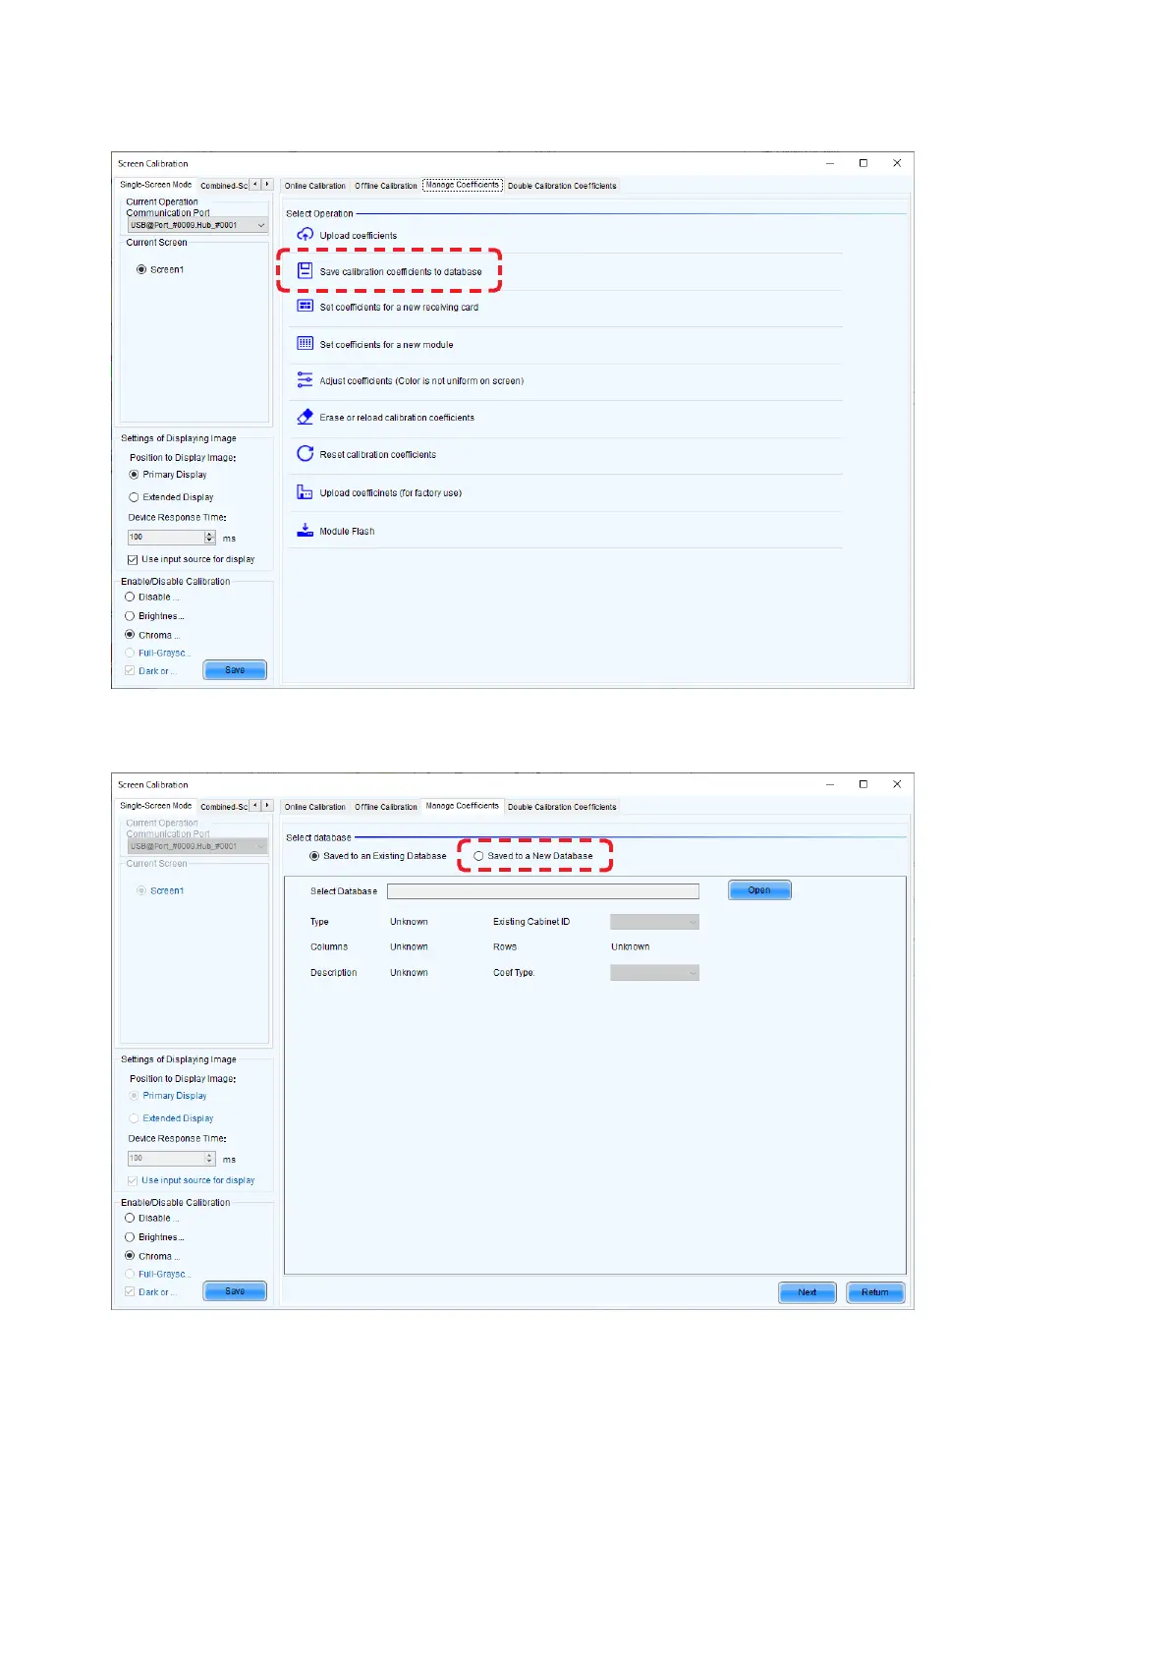Click the Reset calibration coefficients icon
The image size is (1170, 1655).
pyautogui.click(x=306, y=454)
